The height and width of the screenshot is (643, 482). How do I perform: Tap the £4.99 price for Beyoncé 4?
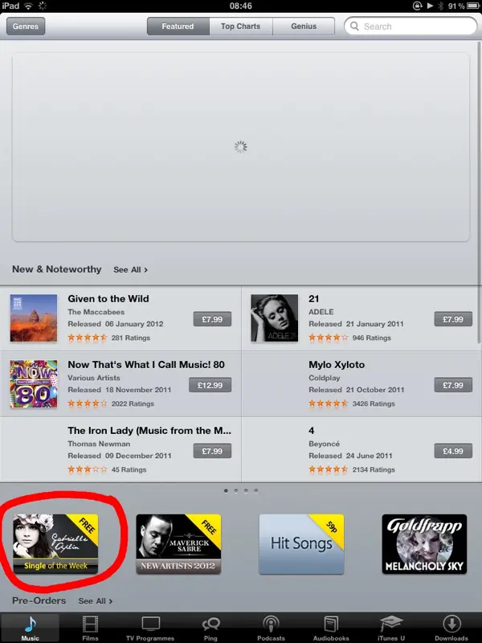click(453, 451)
